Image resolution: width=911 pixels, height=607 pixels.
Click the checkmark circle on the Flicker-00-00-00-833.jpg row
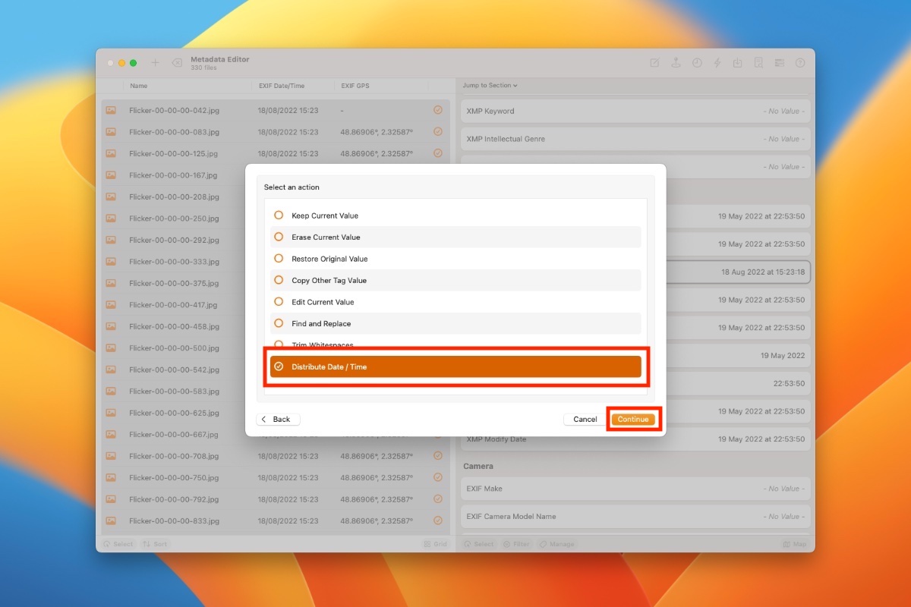tap(438, 521)
